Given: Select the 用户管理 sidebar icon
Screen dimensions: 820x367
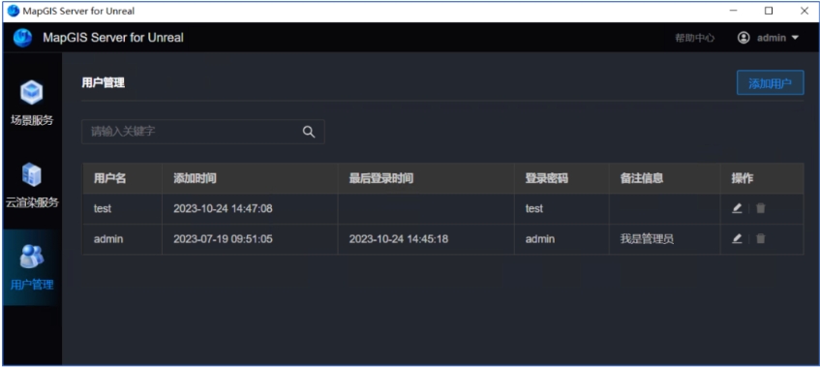Looking at the screenshot, I should 32,257.
